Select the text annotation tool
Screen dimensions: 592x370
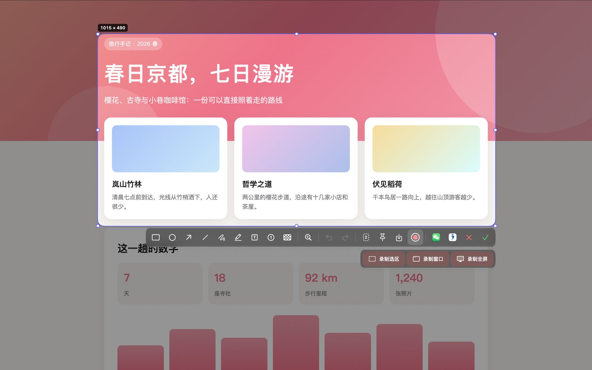tap(255, 238)
